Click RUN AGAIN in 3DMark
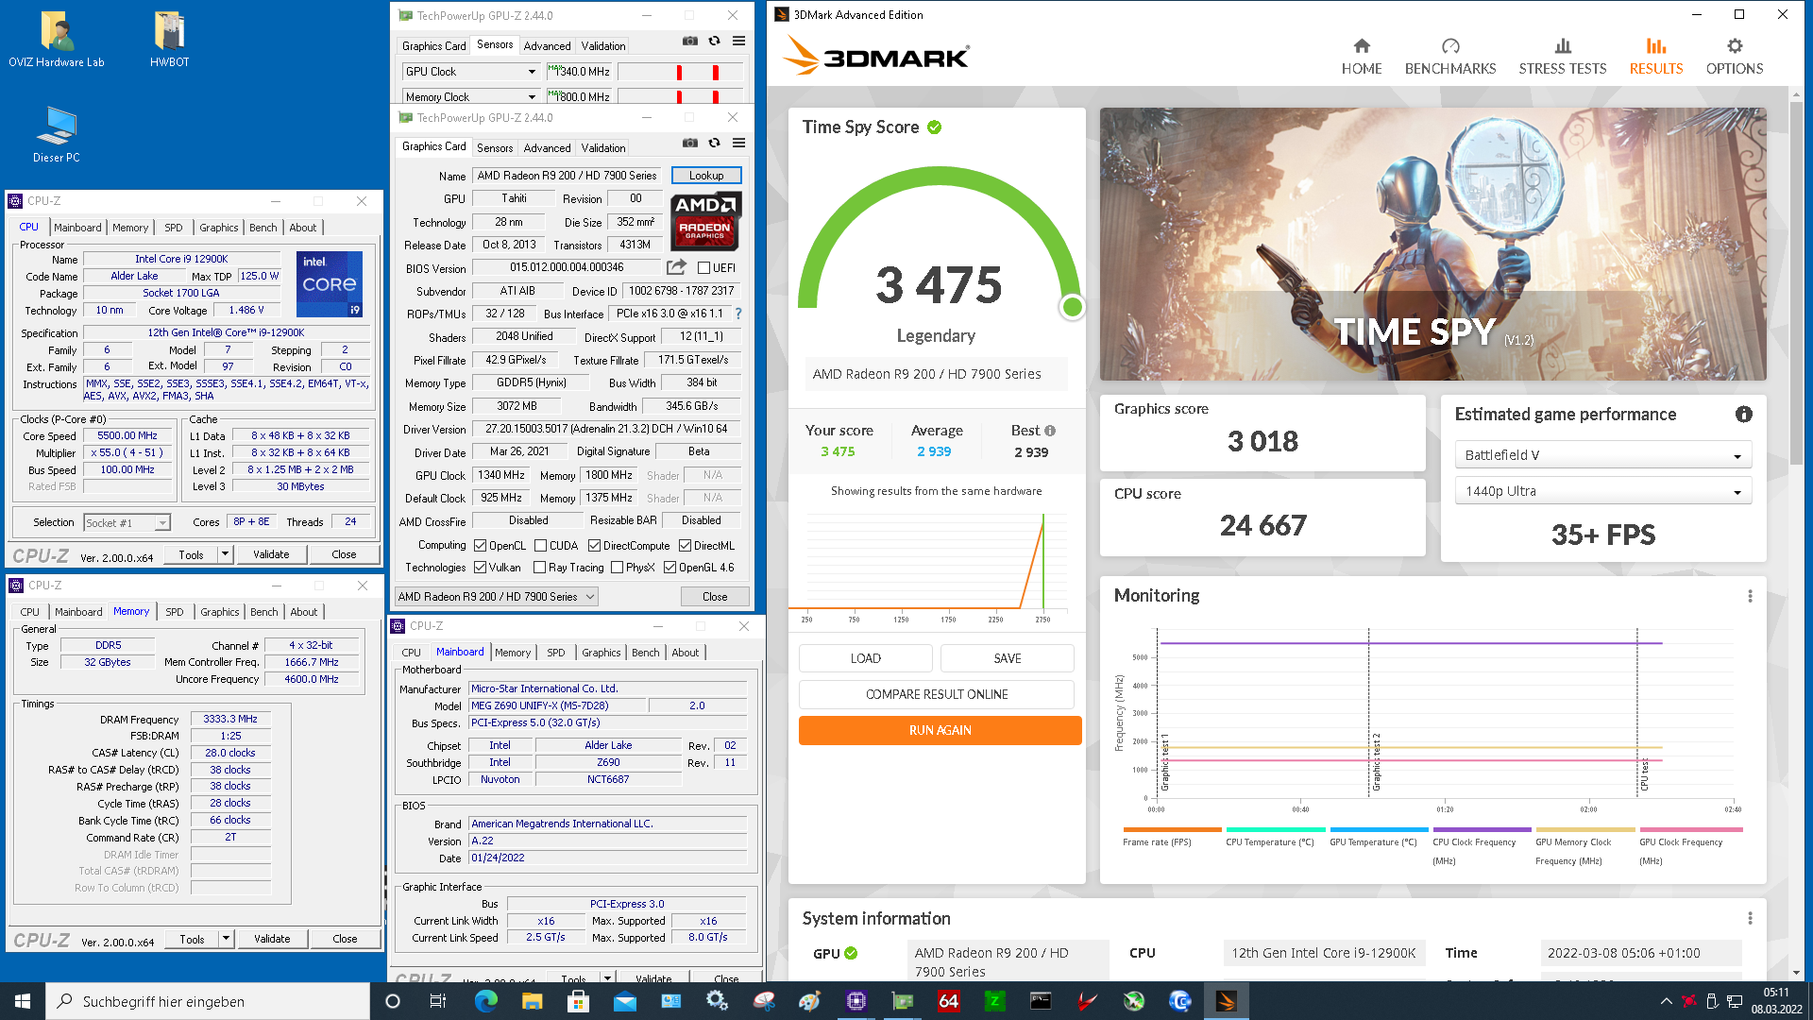1813x1020 pixels. [940, 730]
